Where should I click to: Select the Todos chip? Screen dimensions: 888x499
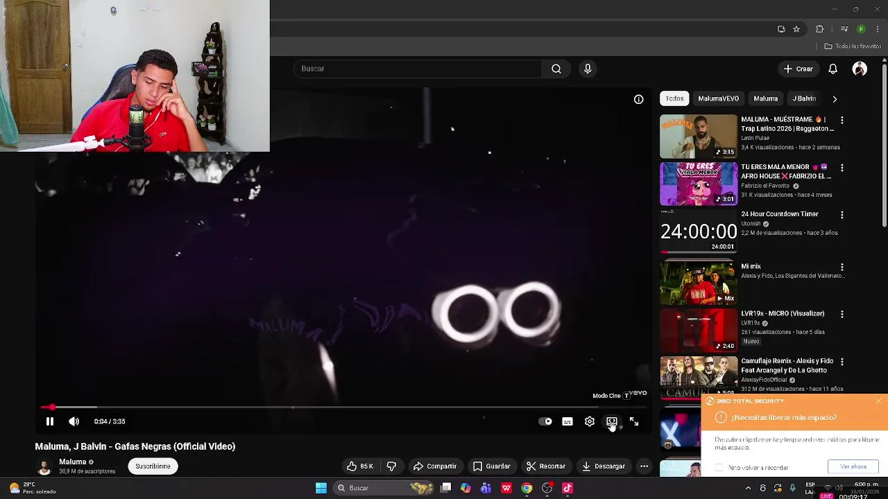pos(674,98)
